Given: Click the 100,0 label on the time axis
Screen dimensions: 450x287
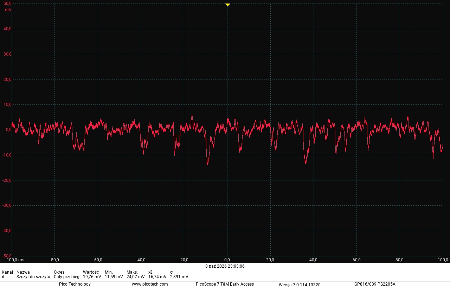Looking at the screenshot, I should click(443, 260).
